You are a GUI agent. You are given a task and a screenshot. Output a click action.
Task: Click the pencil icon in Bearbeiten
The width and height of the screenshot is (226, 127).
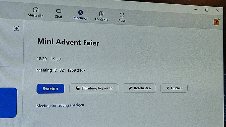130,88
